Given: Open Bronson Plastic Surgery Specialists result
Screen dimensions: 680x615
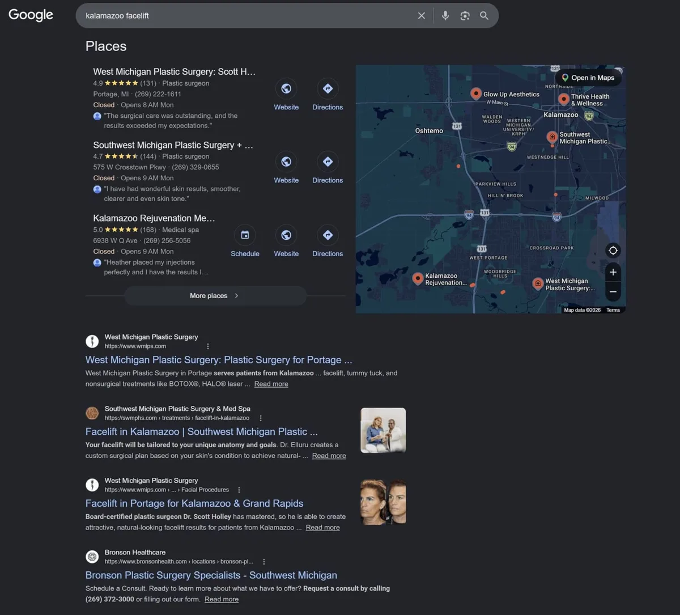Looking at the screenshot, I should click(211, 575).
